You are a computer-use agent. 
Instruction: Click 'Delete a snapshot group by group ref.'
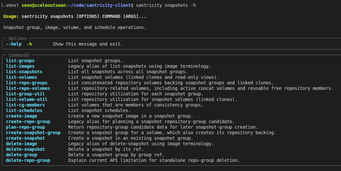tap(116, 155)
